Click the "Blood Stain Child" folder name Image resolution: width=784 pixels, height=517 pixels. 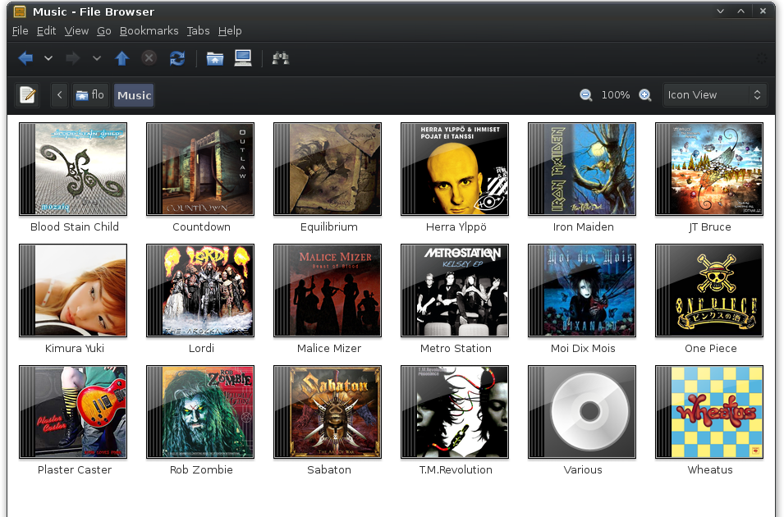coord(75,227)
